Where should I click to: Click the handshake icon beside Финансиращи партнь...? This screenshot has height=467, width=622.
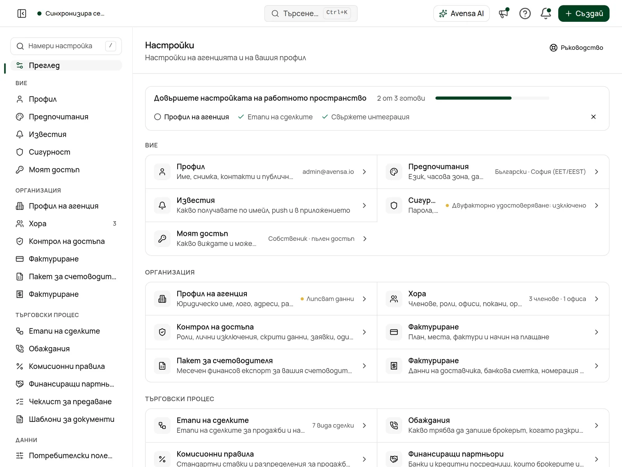click(20, 384)
